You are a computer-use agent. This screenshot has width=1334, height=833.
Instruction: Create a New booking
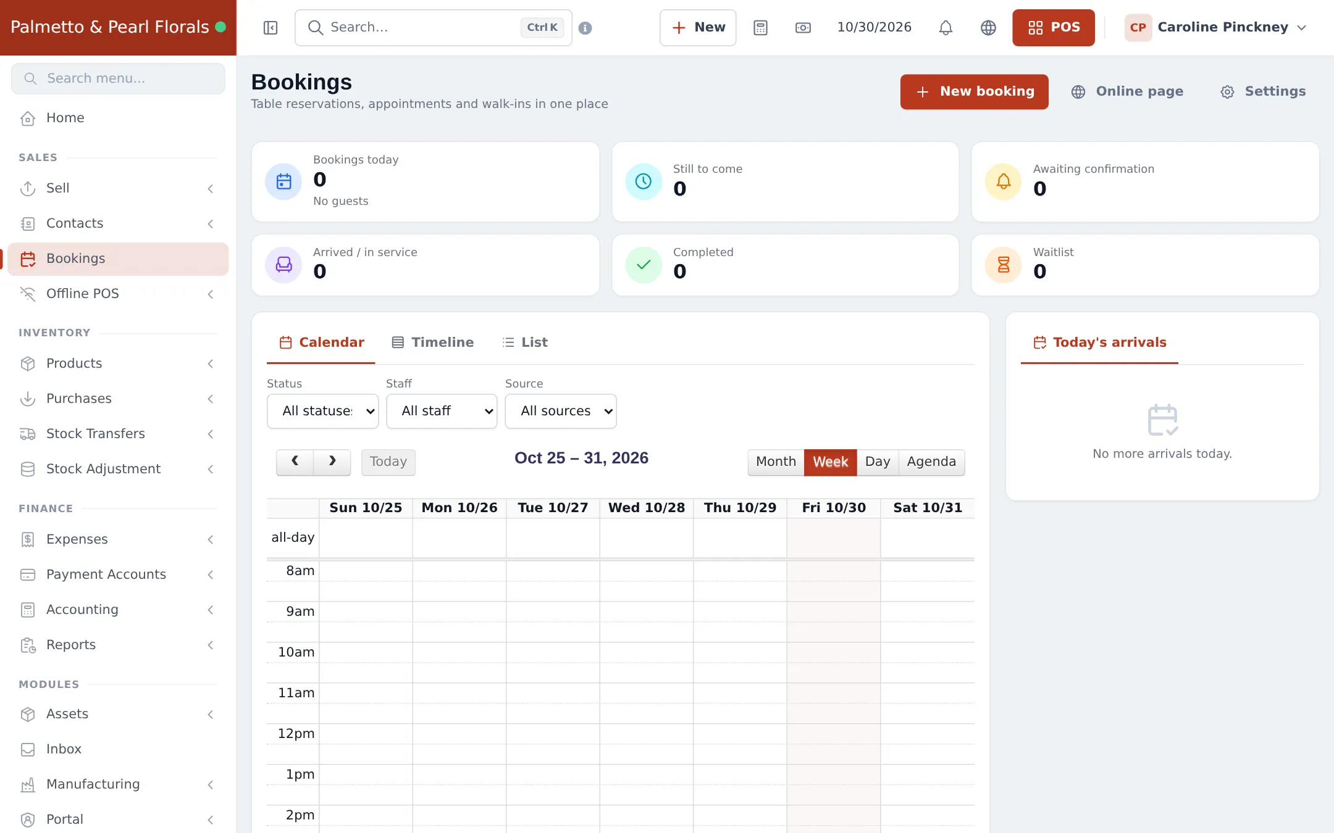click(974, 92)
